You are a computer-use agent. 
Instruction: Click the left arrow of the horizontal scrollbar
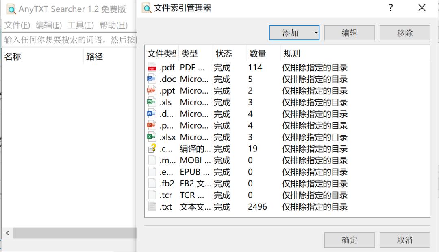(x=8, y=233)
